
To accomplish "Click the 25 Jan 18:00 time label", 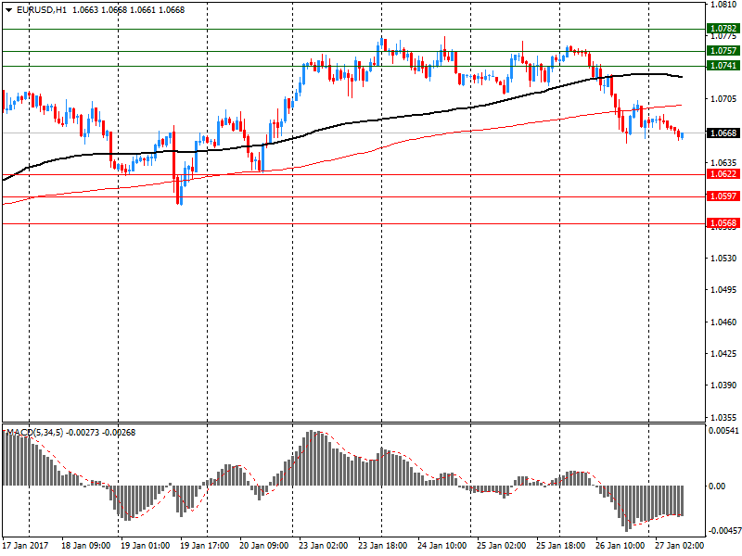I will pyautogui.click(x=561, y=545).
